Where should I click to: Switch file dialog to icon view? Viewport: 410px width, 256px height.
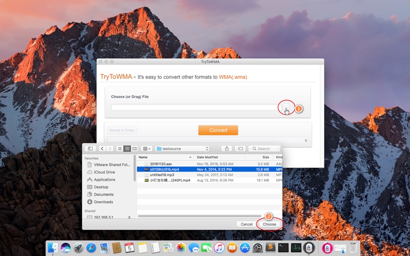(120, 148)
